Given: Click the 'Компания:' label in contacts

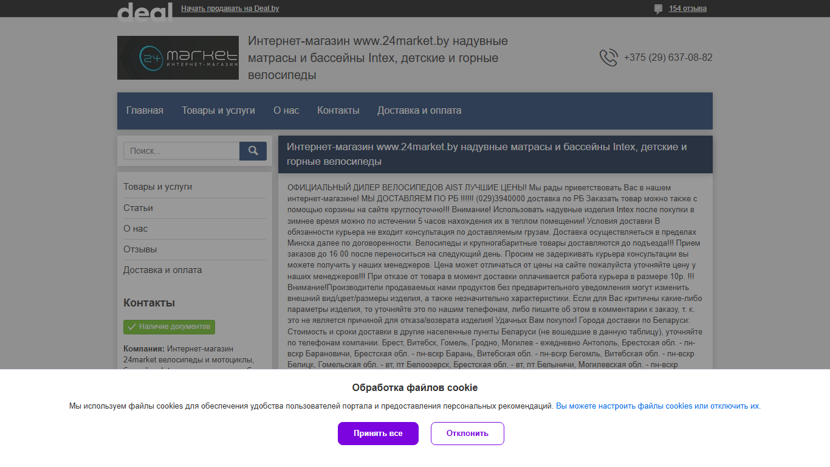Looking at the screenshot, I should [144, 349].
